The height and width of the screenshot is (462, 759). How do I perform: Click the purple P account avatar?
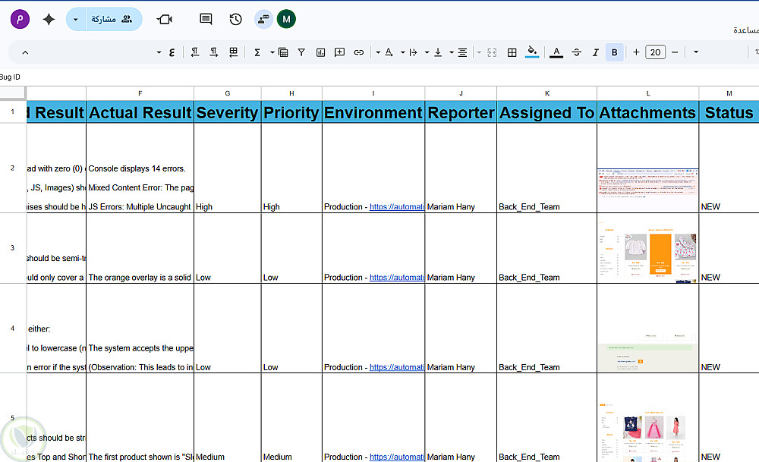point(20,20)
